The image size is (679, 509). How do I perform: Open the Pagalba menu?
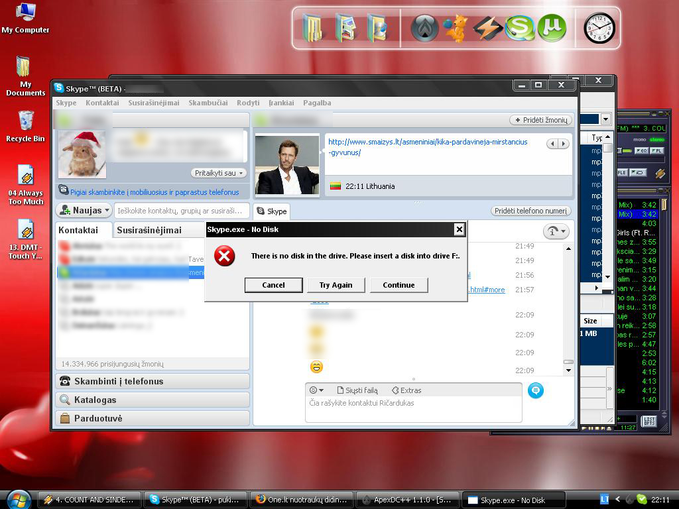317,103
